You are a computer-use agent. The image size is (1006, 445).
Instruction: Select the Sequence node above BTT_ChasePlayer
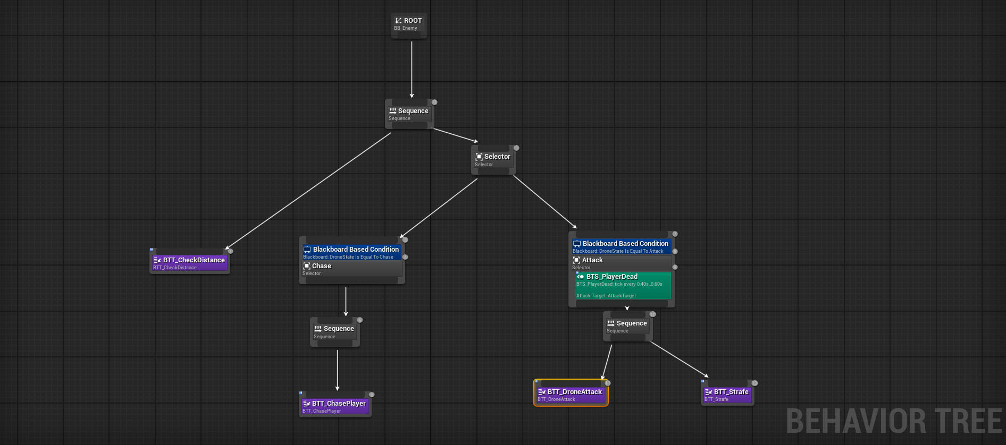coord(334,332)
